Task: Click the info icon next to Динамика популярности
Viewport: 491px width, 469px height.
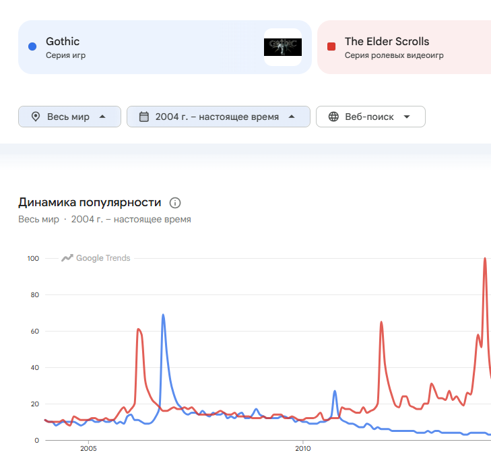Action: click(x=175, y=203)
